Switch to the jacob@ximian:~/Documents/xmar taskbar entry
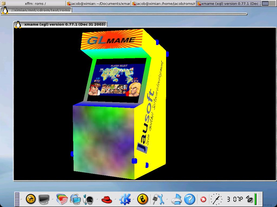Viewport: 277px width, 207px height. coord(98,3)
